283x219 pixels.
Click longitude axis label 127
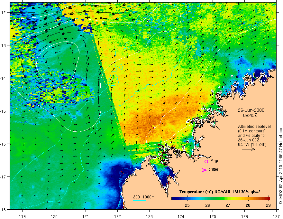[x=276, y=216]
